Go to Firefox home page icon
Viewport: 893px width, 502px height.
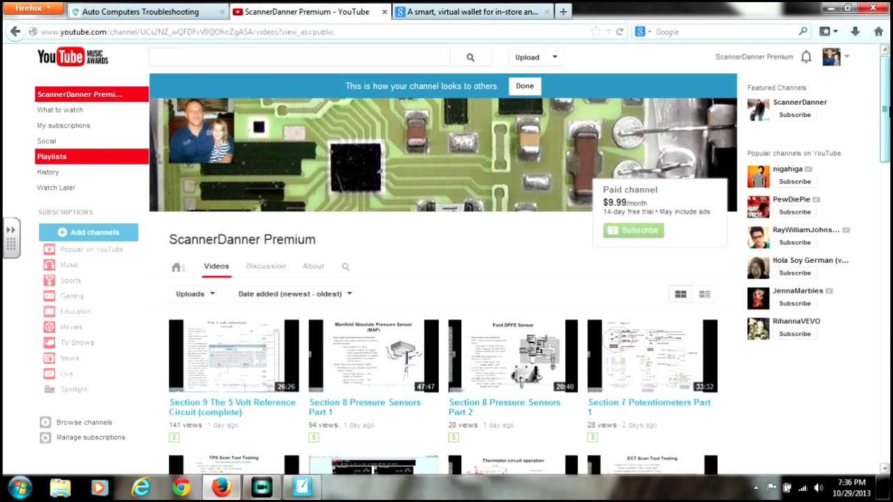878,31
